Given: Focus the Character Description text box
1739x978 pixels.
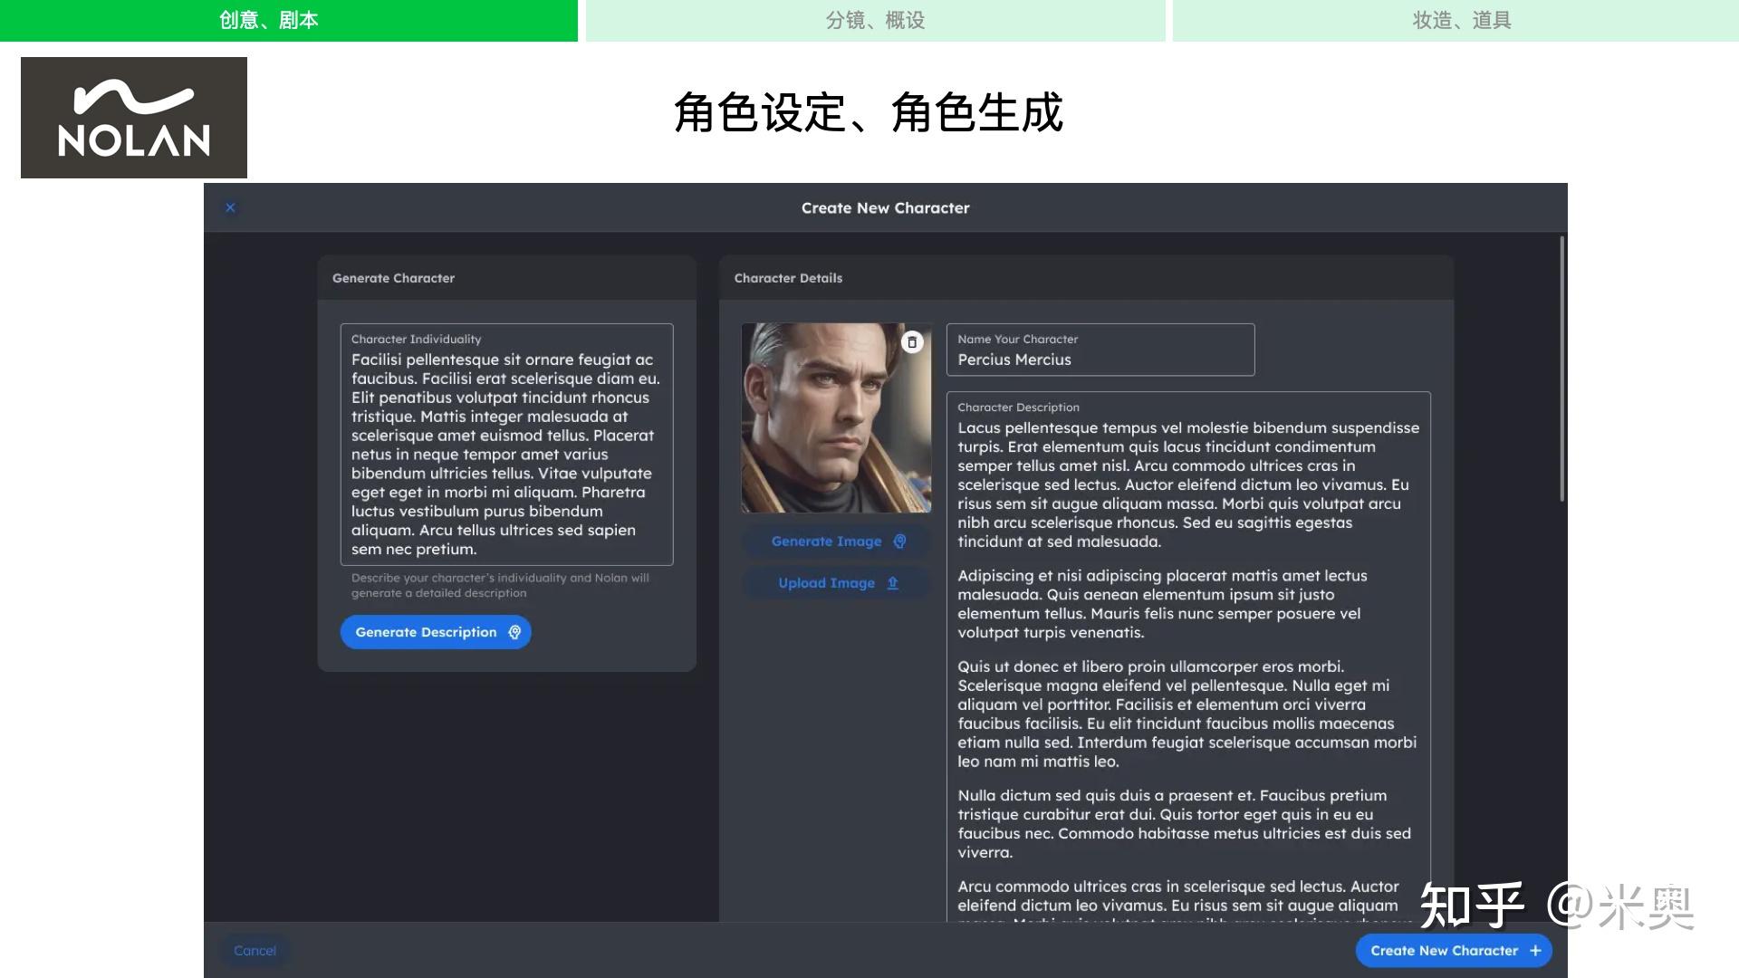Looking at the screenshot, I should click(x=1188, y=657).
